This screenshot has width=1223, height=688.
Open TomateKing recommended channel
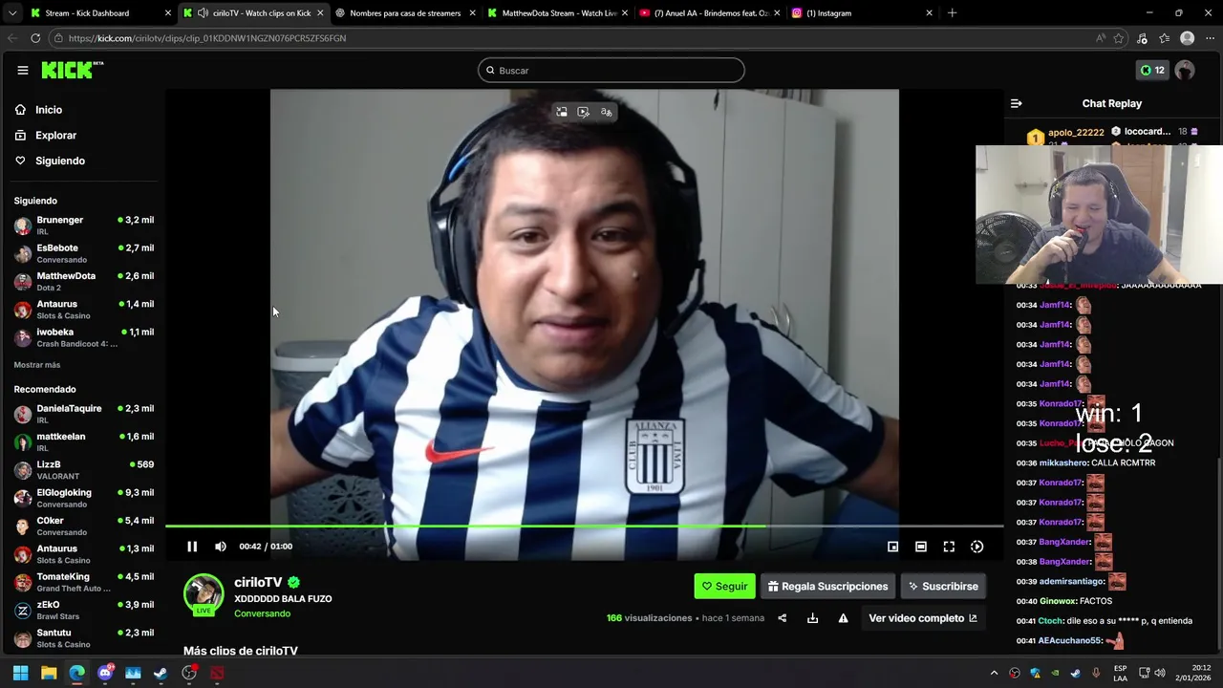click(84, 582)
